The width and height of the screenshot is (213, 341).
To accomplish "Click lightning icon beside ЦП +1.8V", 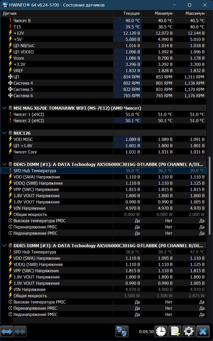I will 10,145.
